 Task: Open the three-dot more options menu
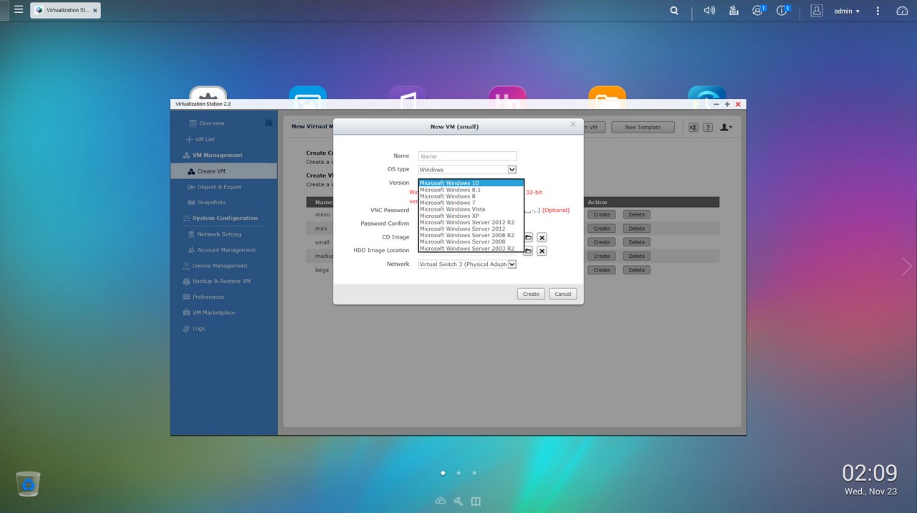878,11
